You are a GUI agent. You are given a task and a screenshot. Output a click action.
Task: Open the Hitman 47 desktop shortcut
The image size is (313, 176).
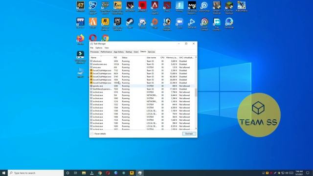(80, 6)
